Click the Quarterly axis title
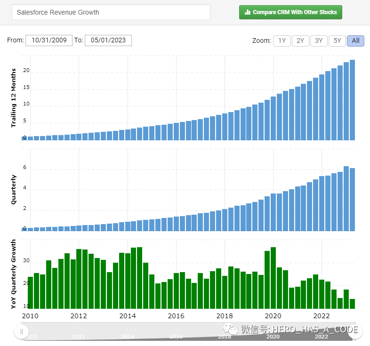The image size is (370, 346). tap(14, 190)
